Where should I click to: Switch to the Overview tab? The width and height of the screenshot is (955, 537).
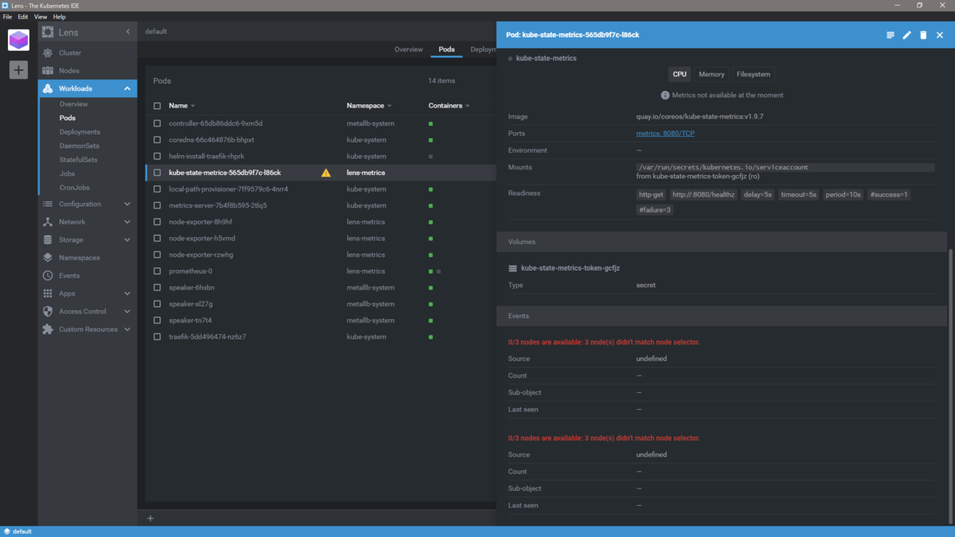[x=408, y=49]
